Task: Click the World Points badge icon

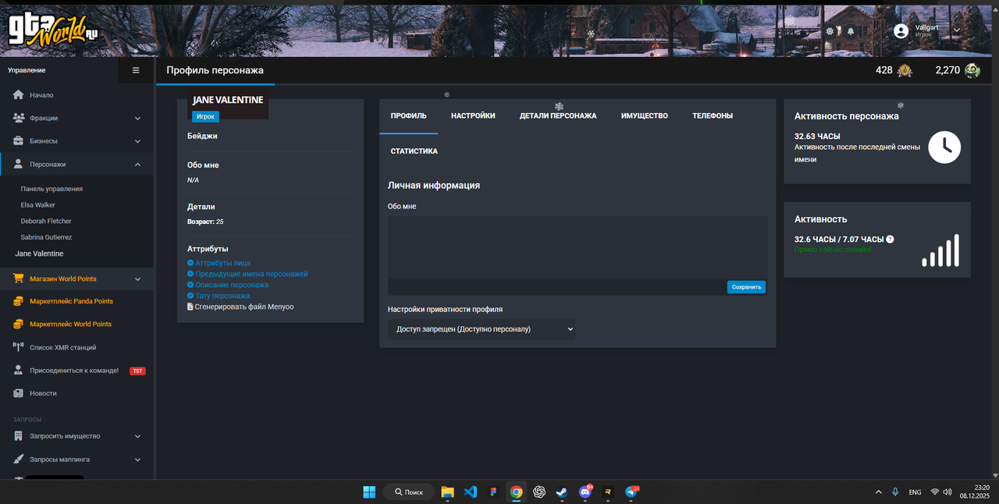Action: point(905,70)
